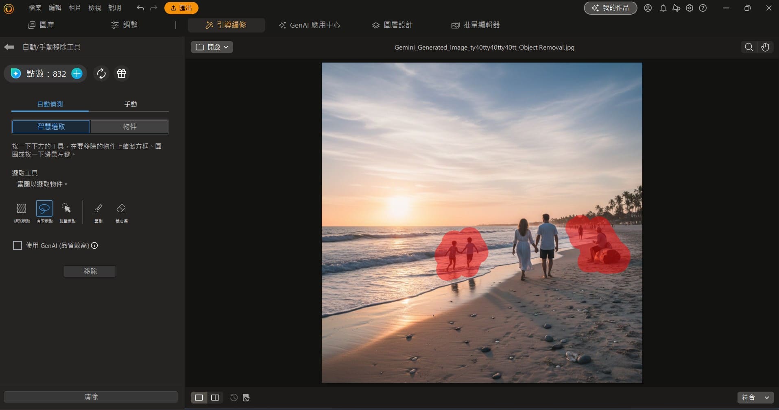Image resolution: width=779 pixels, height=410 pixels.
Task: Open the notifications bell
Action: click(663, 8)
